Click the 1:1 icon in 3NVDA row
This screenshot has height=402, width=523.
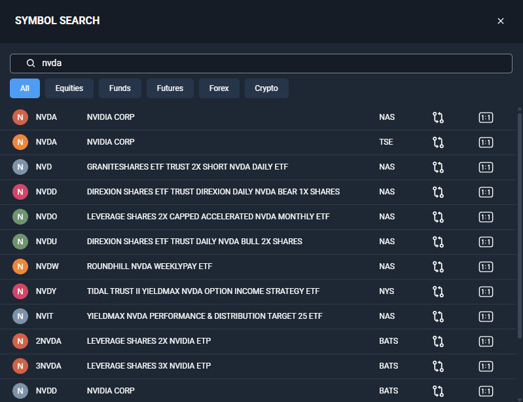pyautogui.click(x=486, y=366)
